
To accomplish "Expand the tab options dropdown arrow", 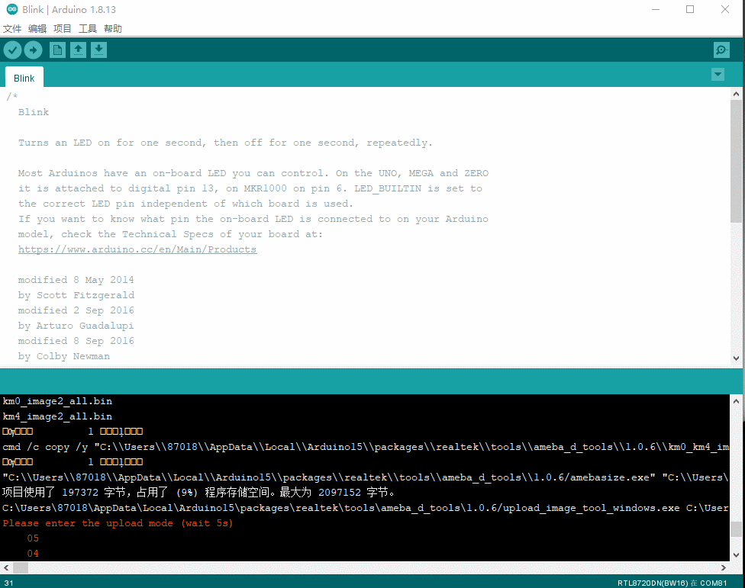I will coord(718,75).
